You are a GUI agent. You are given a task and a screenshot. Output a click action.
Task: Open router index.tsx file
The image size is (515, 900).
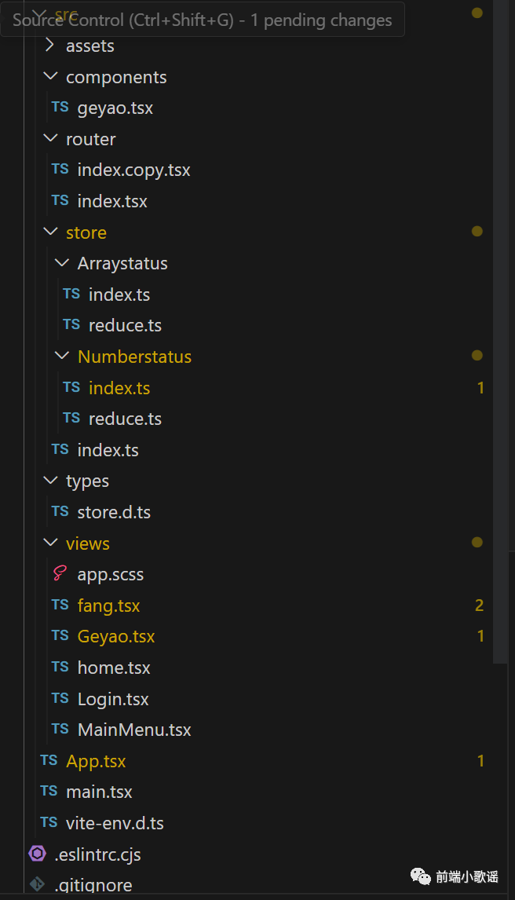(x=112, y=202)
